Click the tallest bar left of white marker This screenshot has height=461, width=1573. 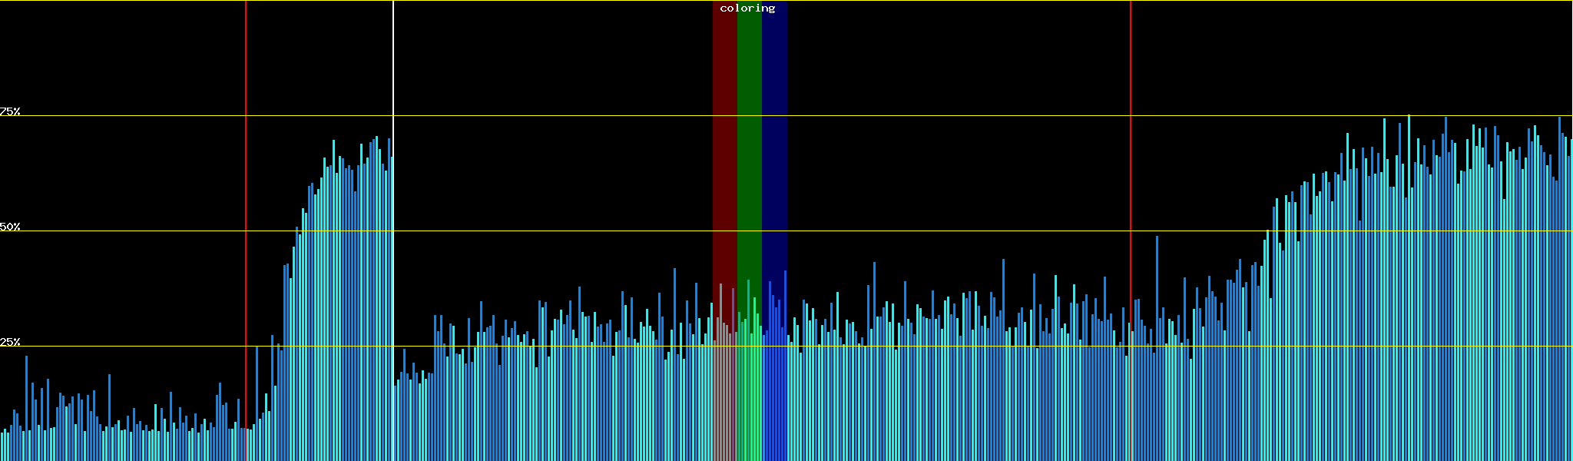point(376,307)
